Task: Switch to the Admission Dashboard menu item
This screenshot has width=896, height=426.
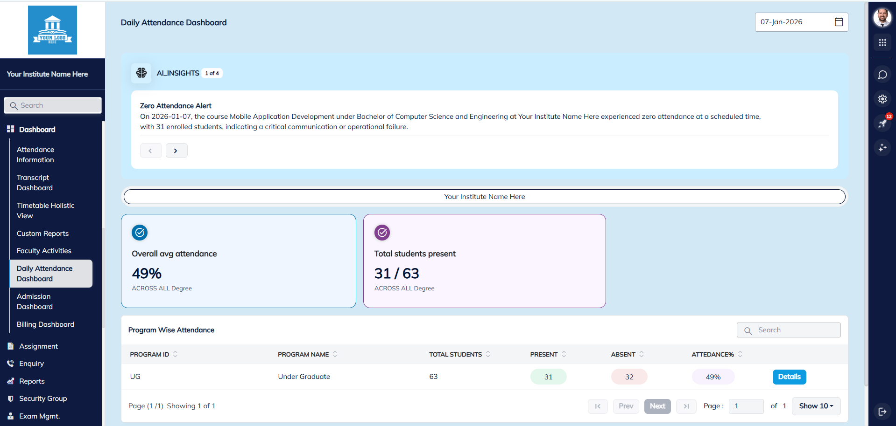Action: [x=35, y=302]
